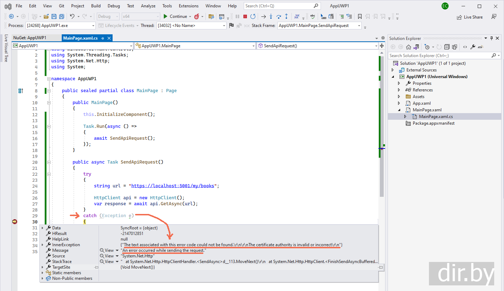
Task: Click the Step Out icon
Action: pos(287,16)
